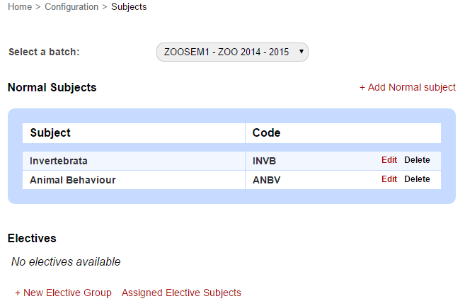The width and height of the screenshot is (465, 306).
Task: Click the Subjects breadcrumb item
Action: (129, 7)
